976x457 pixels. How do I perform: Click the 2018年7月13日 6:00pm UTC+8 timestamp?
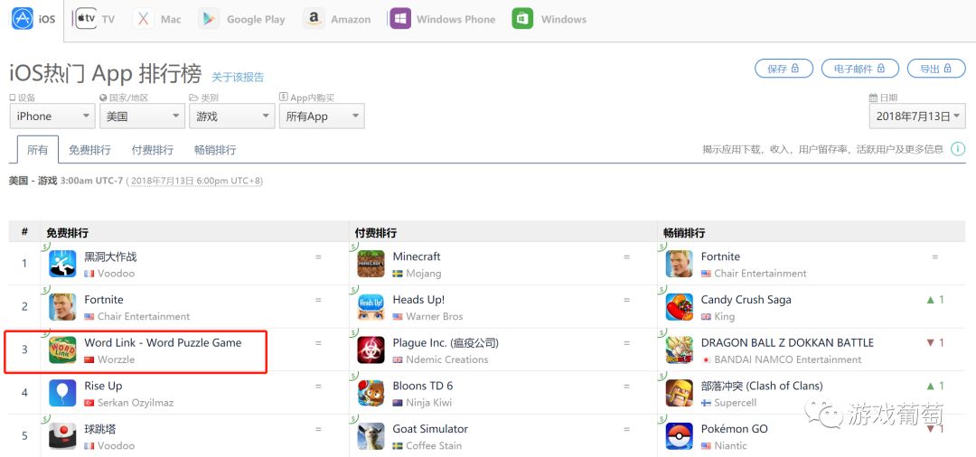point(195,181)
